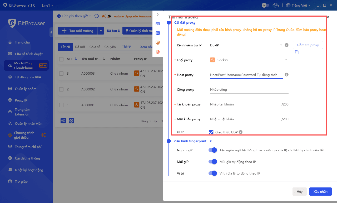Toggle the dark mode theme switch
The height and width of the screenshot is (203, 337).
point(265,5)
